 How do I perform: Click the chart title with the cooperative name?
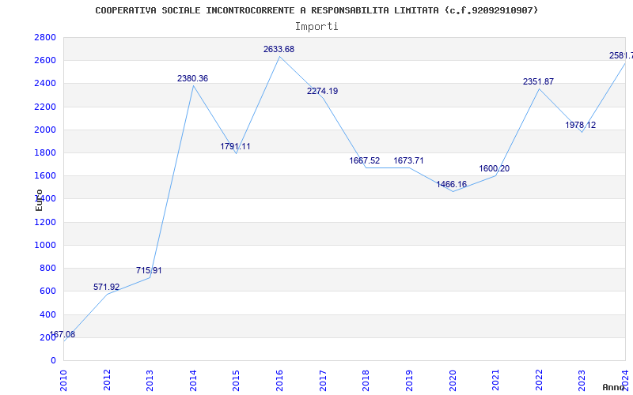coord(316,10)
